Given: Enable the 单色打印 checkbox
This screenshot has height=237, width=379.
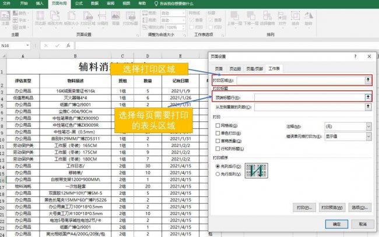Looking at the screenshot, I should [217, 133].
